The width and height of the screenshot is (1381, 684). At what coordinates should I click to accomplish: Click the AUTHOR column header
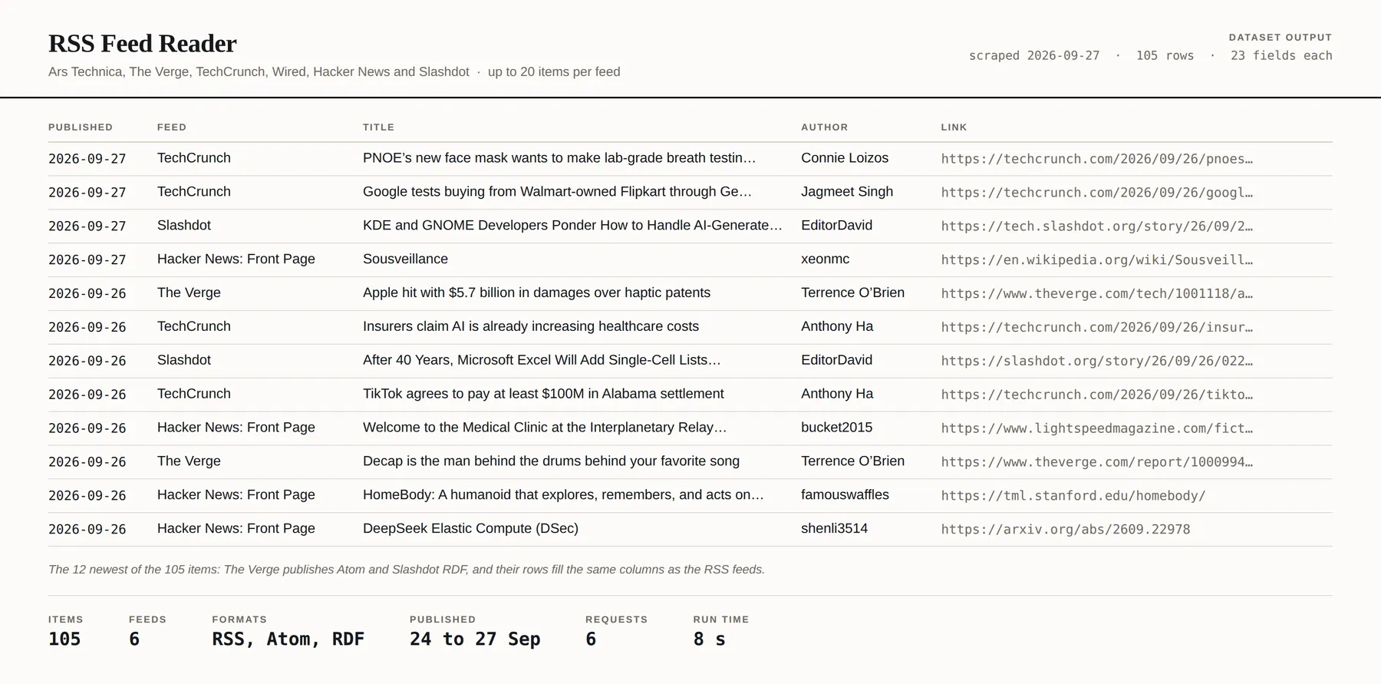pos(825,127)
